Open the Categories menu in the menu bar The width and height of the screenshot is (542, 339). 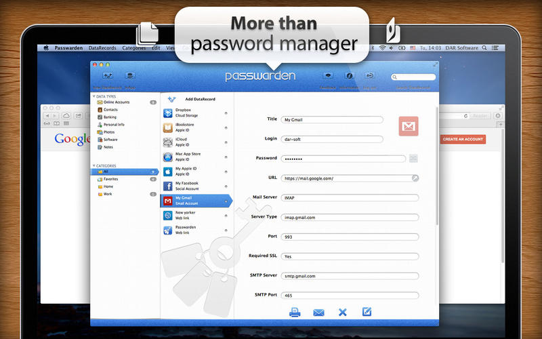pyautogui.click(x=134, y=48)
